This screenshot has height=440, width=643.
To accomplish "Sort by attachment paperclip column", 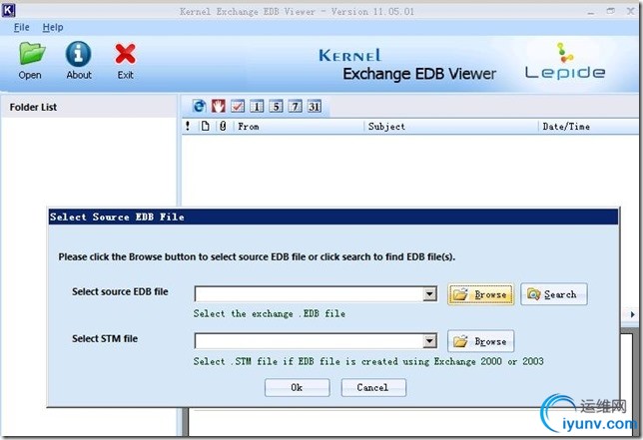I will (223, 126).
